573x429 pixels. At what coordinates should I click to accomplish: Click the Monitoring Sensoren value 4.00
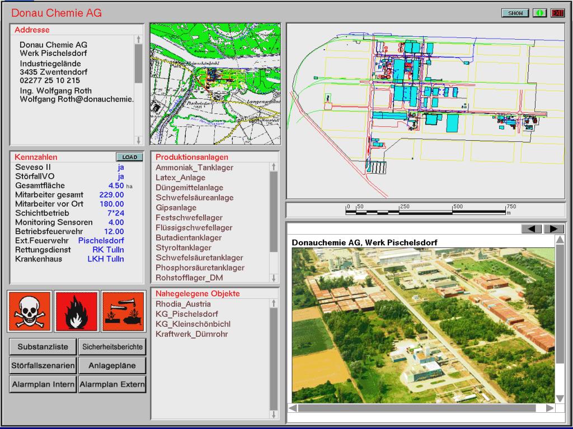[x=116, y=222]
